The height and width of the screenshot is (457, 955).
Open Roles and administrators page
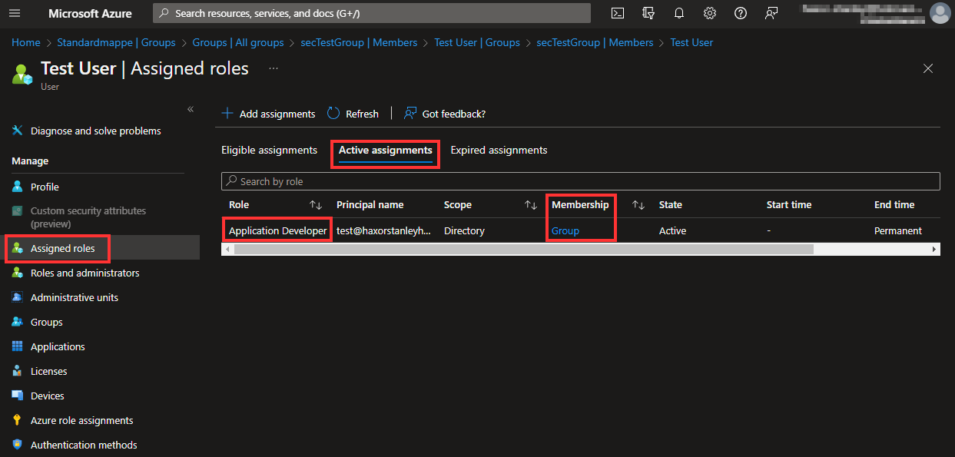[x=85, y=273]
